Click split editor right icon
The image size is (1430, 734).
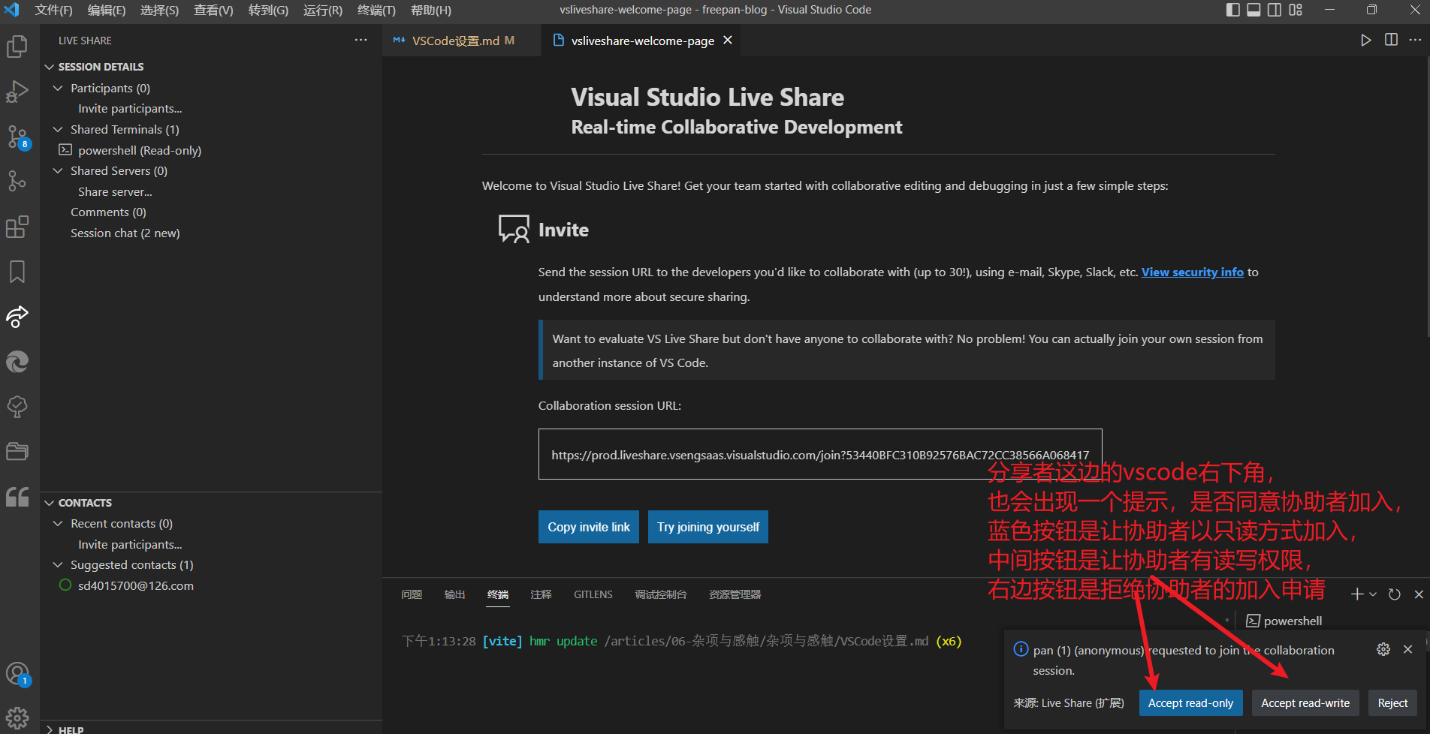click(x=1391, y=40)
